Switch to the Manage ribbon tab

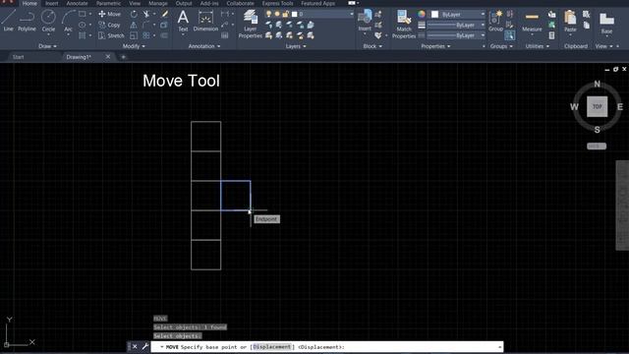tap(158, 3)
